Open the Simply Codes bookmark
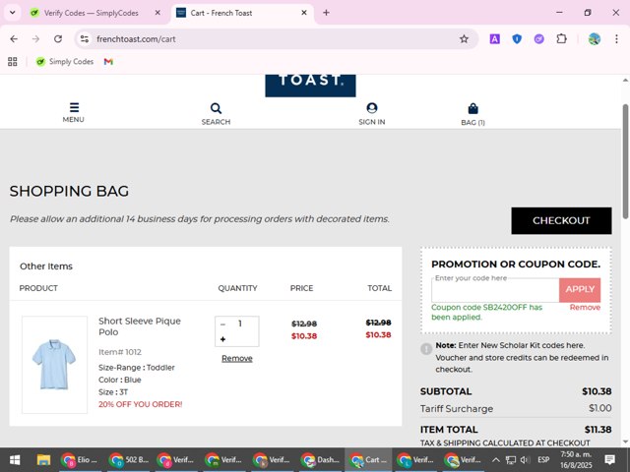Viewport: 630px width, 472px height. click(x=65, y=61)
